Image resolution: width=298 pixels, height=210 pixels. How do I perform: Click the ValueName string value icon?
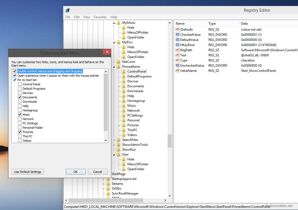pos(177,70)
